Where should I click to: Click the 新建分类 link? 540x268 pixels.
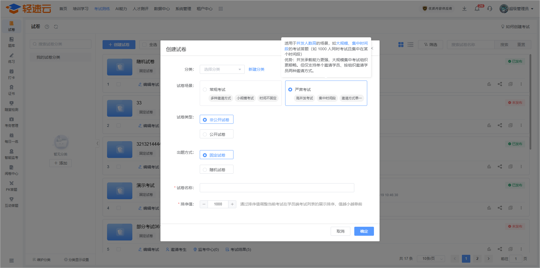(256, 69)
